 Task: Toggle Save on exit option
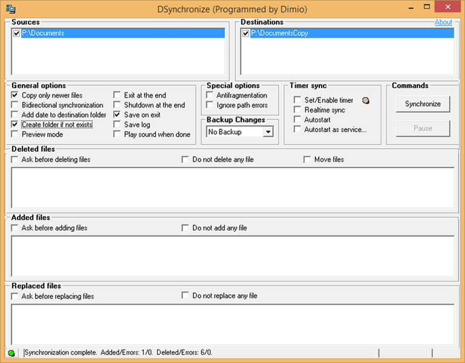click(x=117, y=114)
